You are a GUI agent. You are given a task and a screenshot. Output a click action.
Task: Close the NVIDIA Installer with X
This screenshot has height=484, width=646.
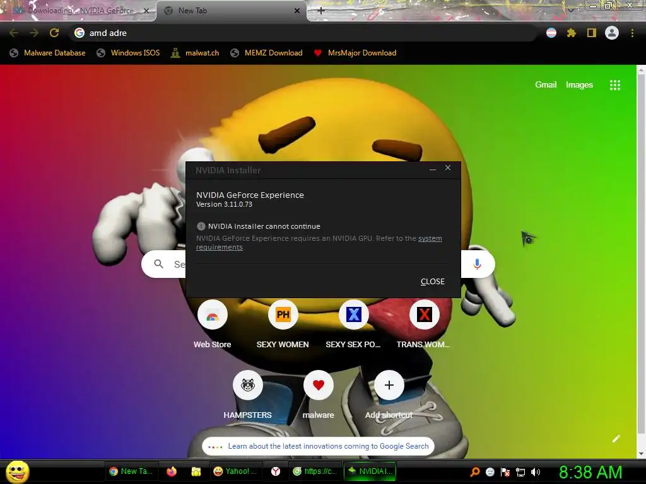[x=448, y=168]
